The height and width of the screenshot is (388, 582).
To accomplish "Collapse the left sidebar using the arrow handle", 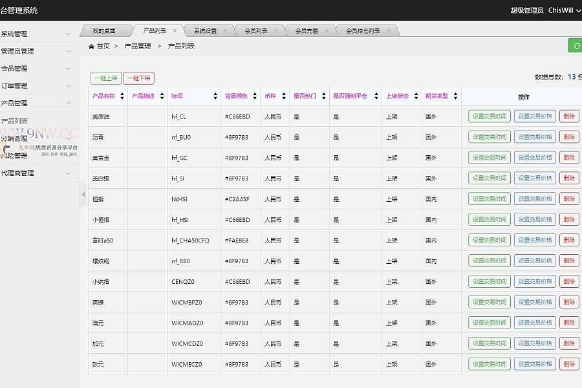I will click(x=83, y=195).
